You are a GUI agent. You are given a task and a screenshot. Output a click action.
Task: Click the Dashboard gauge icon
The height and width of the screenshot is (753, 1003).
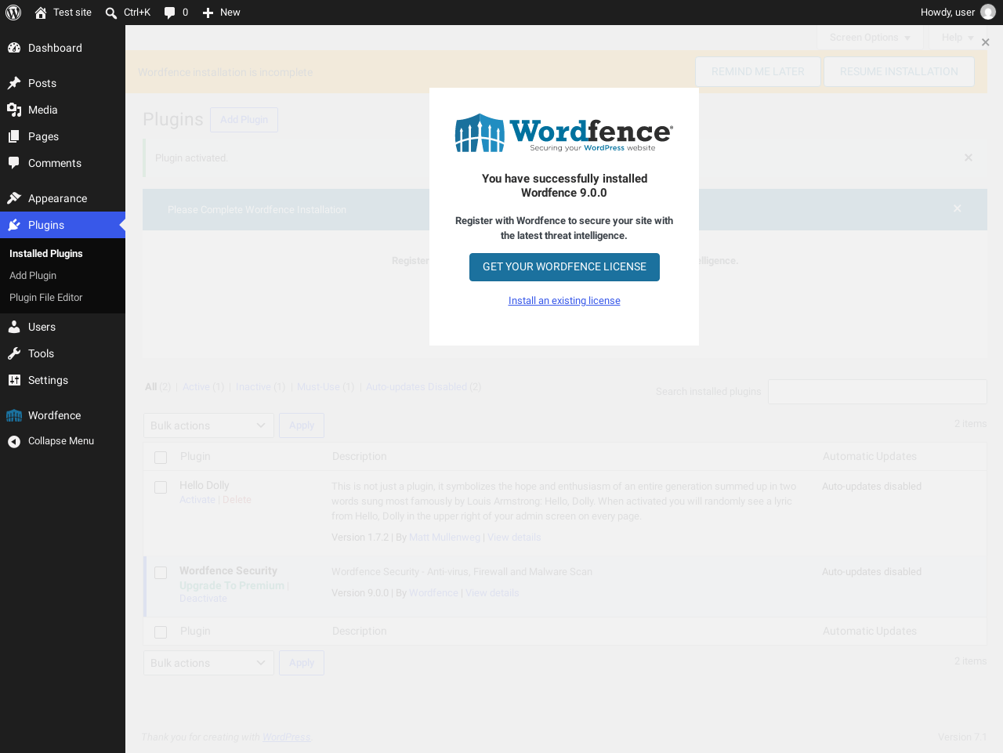[14, 48]
